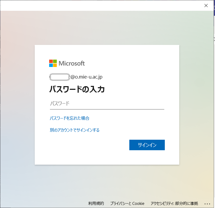Close the sign-in dialog with the X

tap(206, 6)
